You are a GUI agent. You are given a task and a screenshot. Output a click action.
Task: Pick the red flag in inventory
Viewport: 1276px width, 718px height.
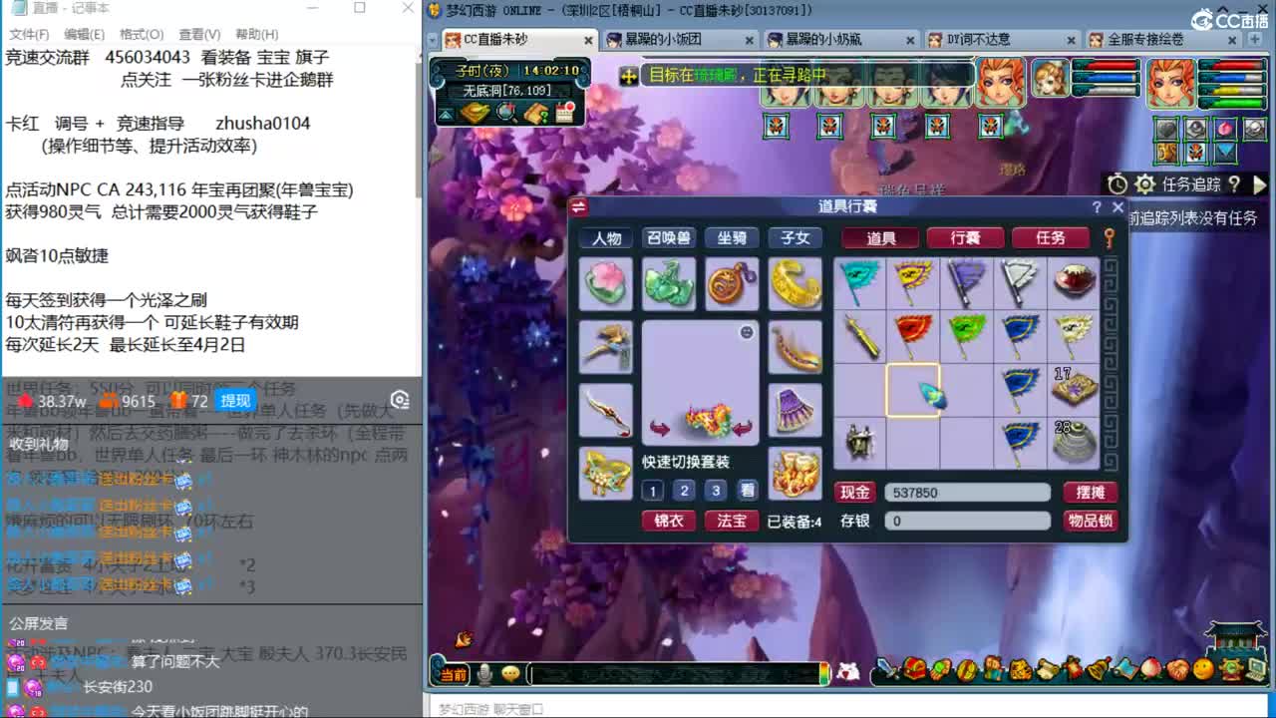point(913,336)
